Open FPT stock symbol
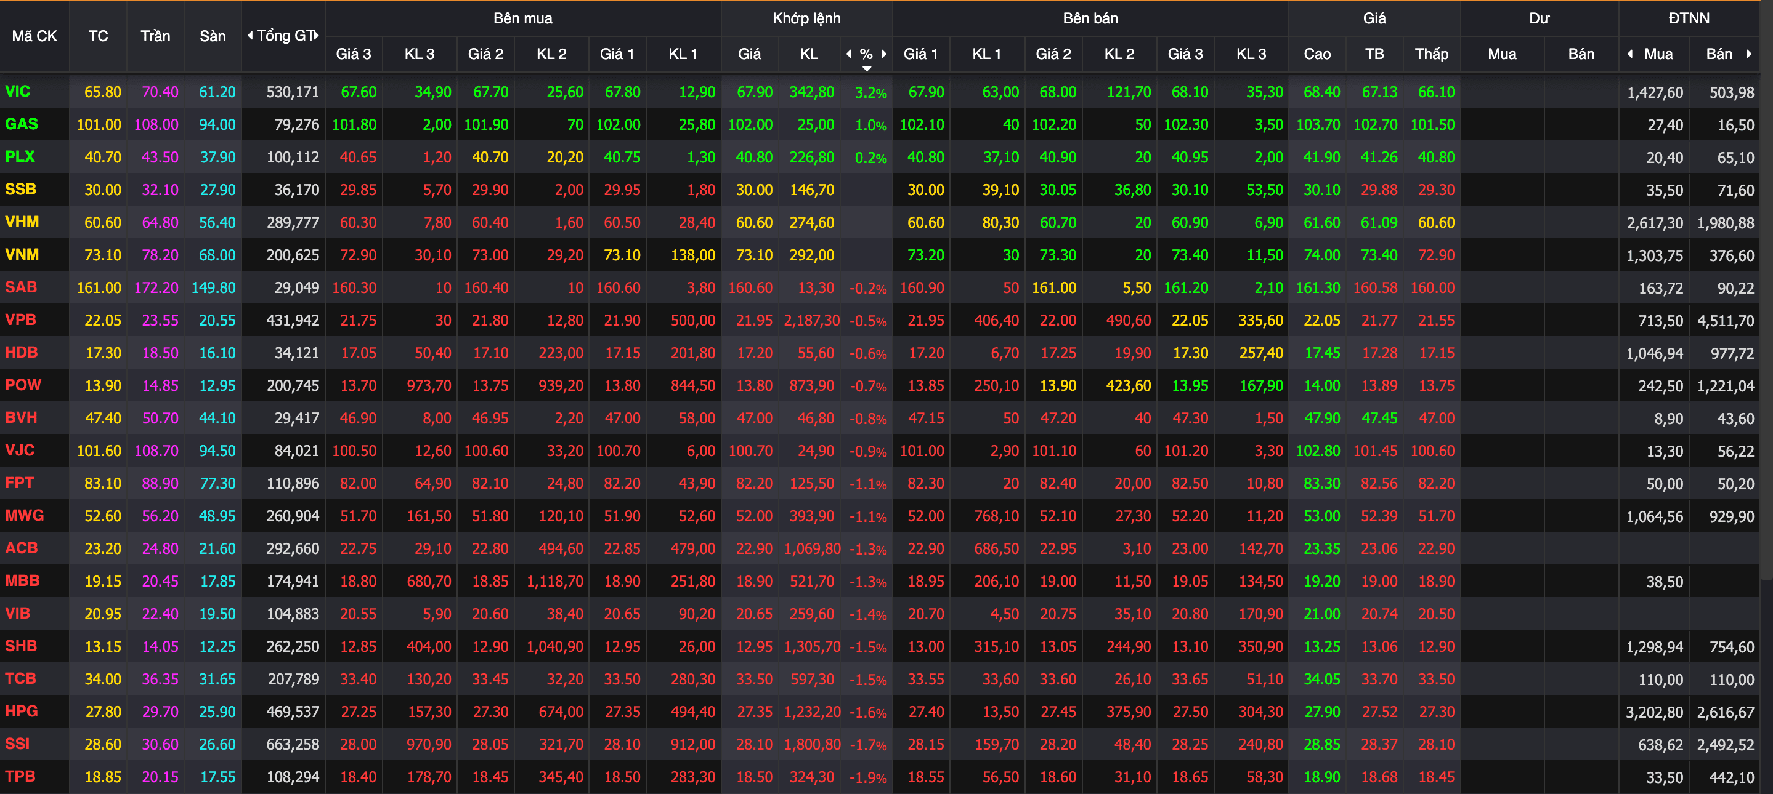This screenshot has width=1773, height=794. point(19,483)
